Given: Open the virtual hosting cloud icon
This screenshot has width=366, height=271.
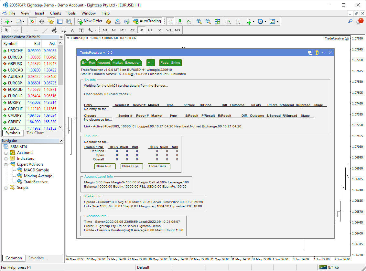Looking at the screenshot, I should coord(118,21).
